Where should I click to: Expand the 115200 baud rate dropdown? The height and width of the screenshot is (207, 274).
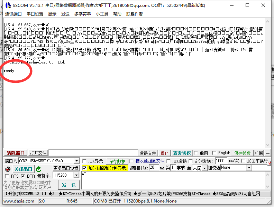[x=76, y=175]
